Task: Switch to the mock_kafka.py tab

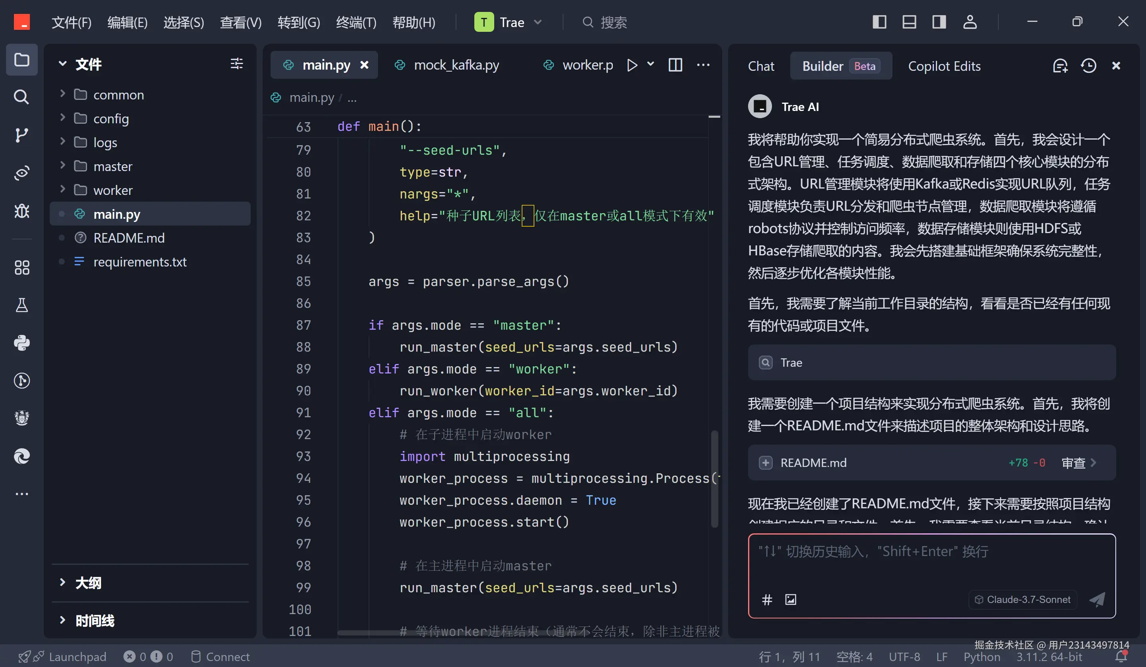Action: [x=456, y=65]
